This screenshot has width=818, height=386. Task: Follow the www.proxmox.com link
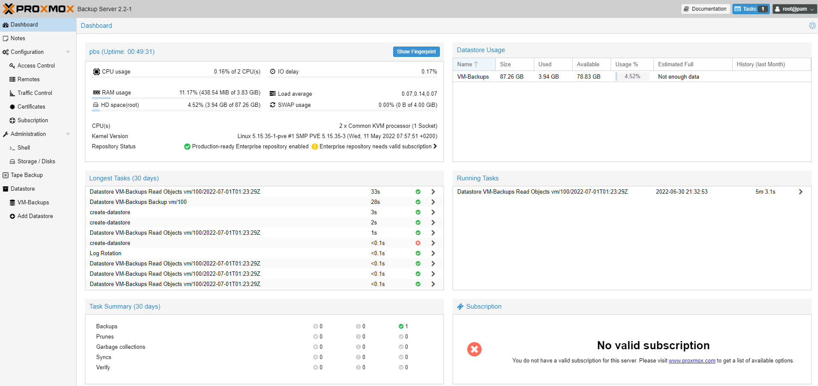691,360
